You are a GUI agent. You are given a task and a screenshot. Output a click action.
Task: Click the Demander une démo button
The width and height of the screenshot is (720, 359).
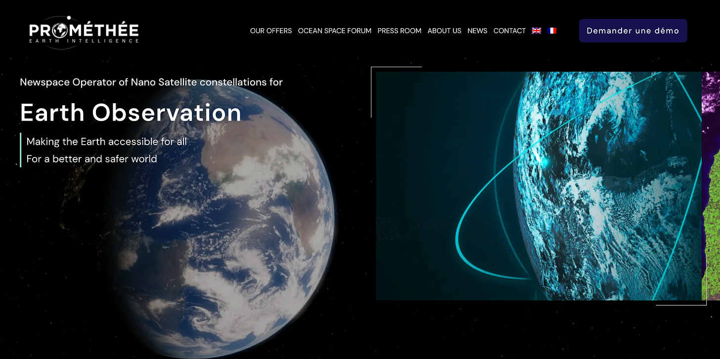(x=633, y=31)
